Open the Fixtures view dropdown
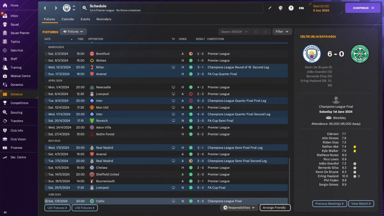The width and height of the screenshot is (384, 216). tap(73, 31)
